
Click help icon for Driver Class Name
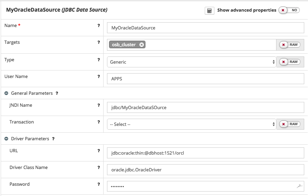[x=99, y=168]
